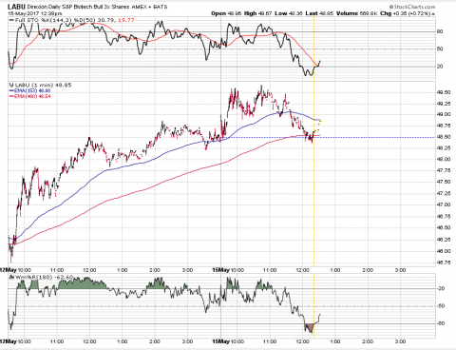Click the red 19.77 %D value in the stochastic legend
The image size is (456, 350).
pos(125,20)
